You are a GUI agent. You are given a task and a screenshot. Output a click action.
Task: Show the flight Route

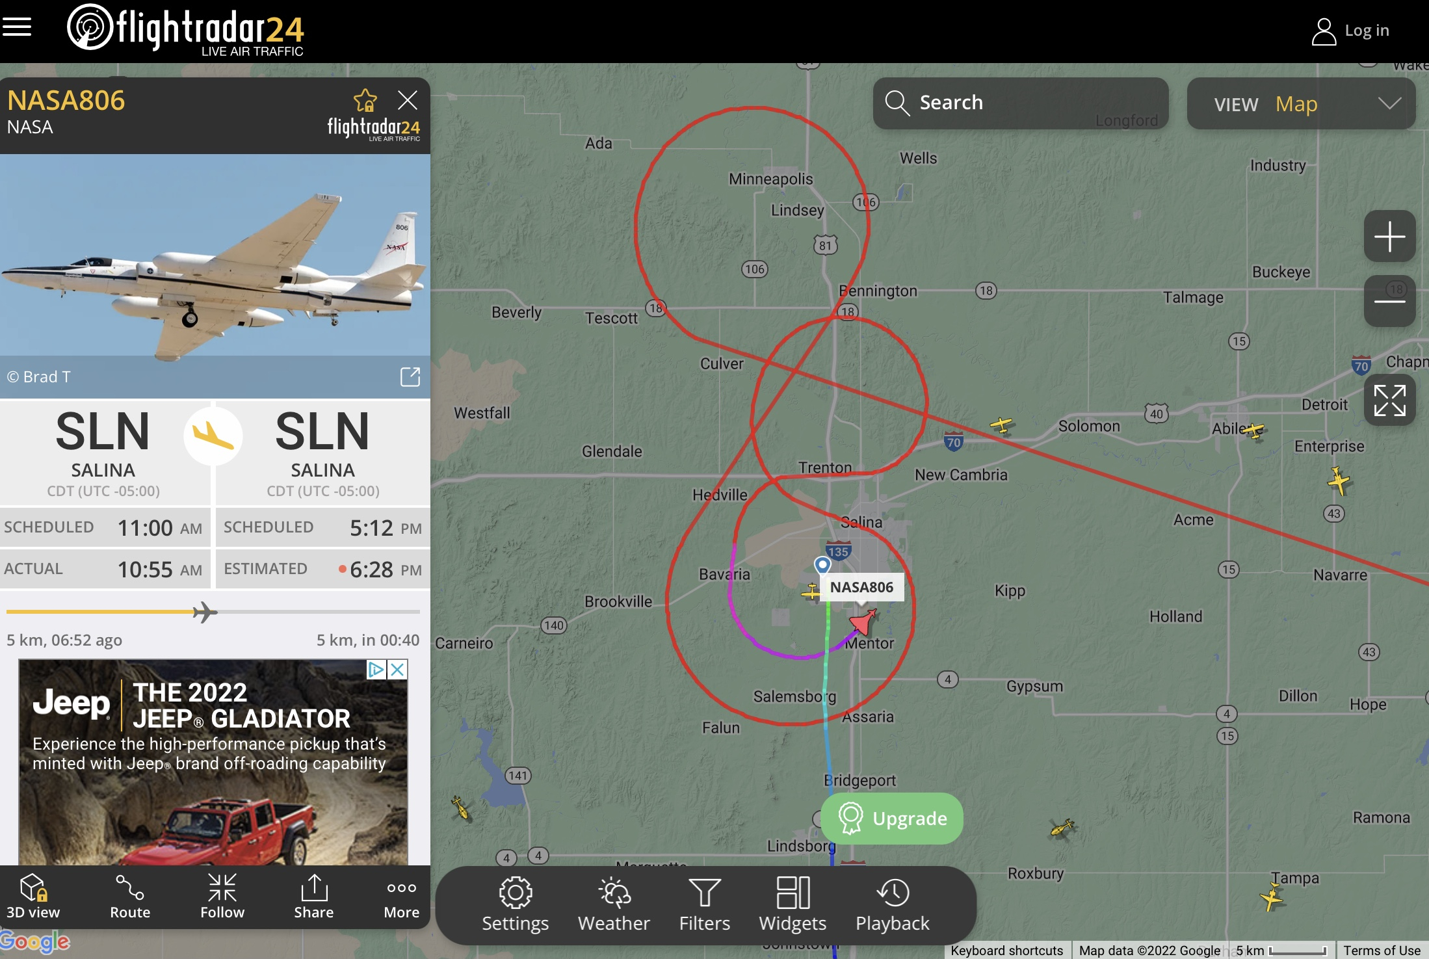pos(130,897)
